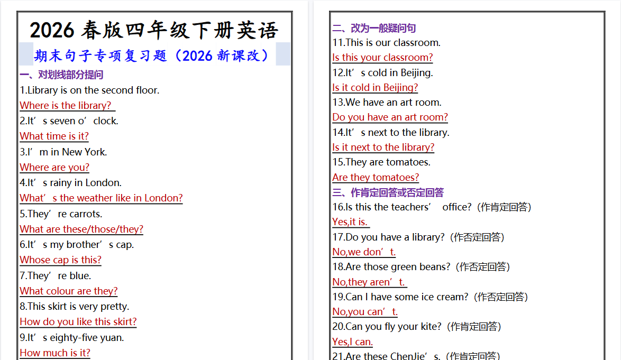The height and width of the screenshot is (360, 621).
Task: Click the answer "Is it cold in Beijing?"
Action: [x=375, y=87]
